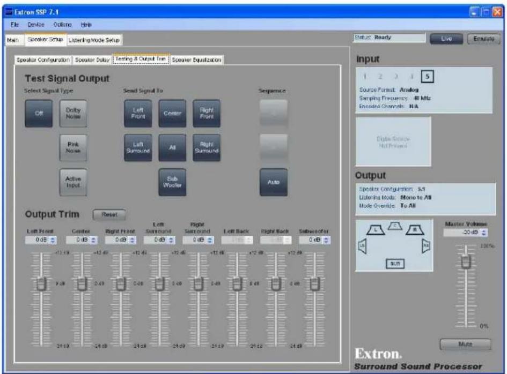Mute the master volume
Image resolution: width=507 pixels, height=374 pixels.
465,345
